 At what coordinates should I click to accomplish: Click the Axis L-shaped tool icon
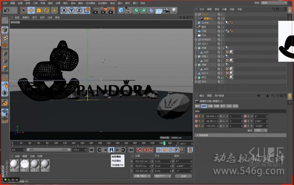click(5, 78)
